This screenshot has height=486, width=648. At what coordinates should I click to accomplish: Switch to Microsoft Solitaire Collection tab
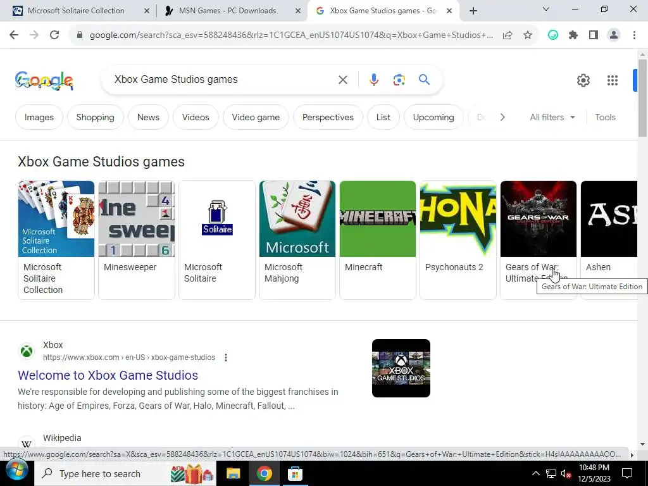[x=76, y=11]
